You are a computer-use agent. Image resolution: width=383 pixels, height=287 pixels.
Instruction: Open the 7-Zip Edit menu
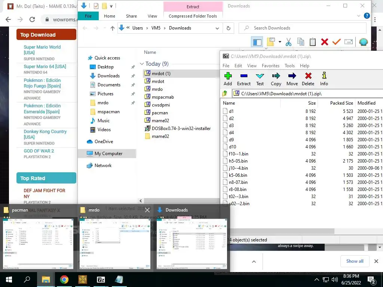(x=238, y=66)
